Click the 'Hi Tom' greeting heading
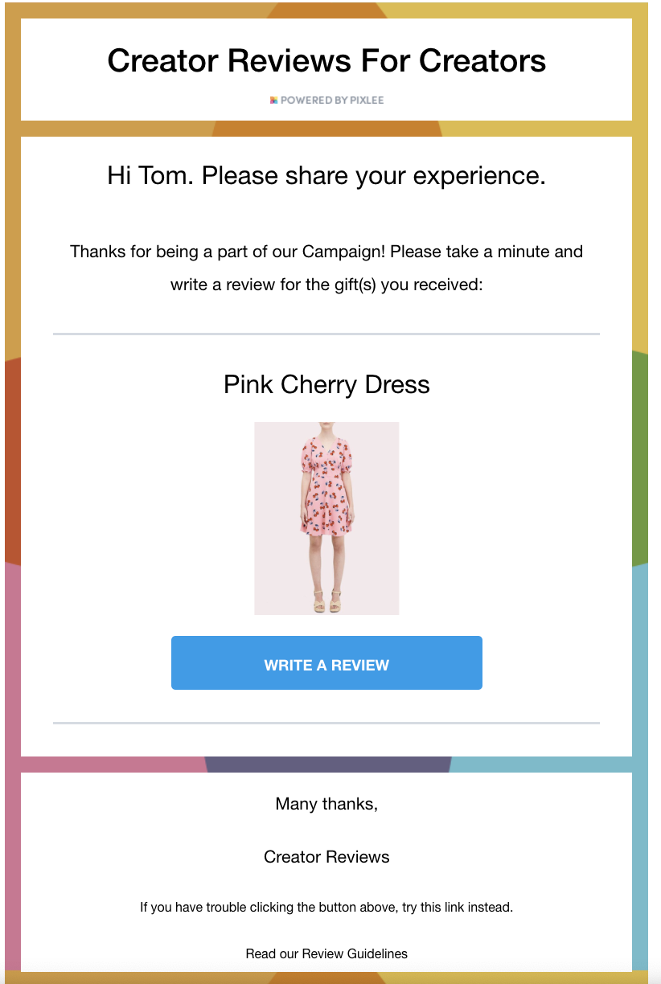The height and width of the screenshot is (984, 661). (326, 175)
